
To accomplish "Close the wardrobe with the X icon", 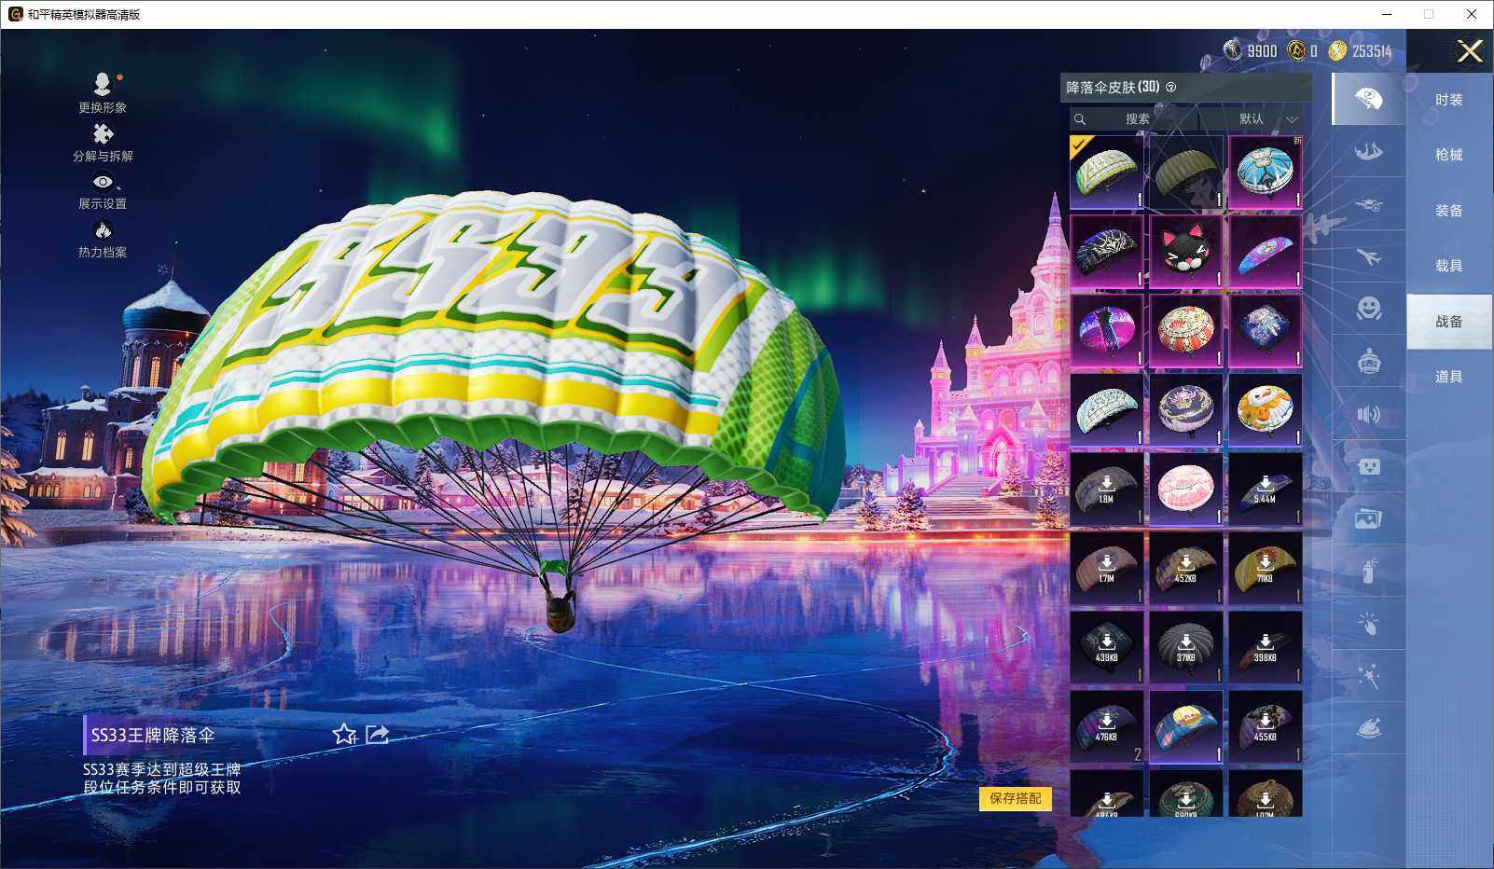I will point(1470,51).
